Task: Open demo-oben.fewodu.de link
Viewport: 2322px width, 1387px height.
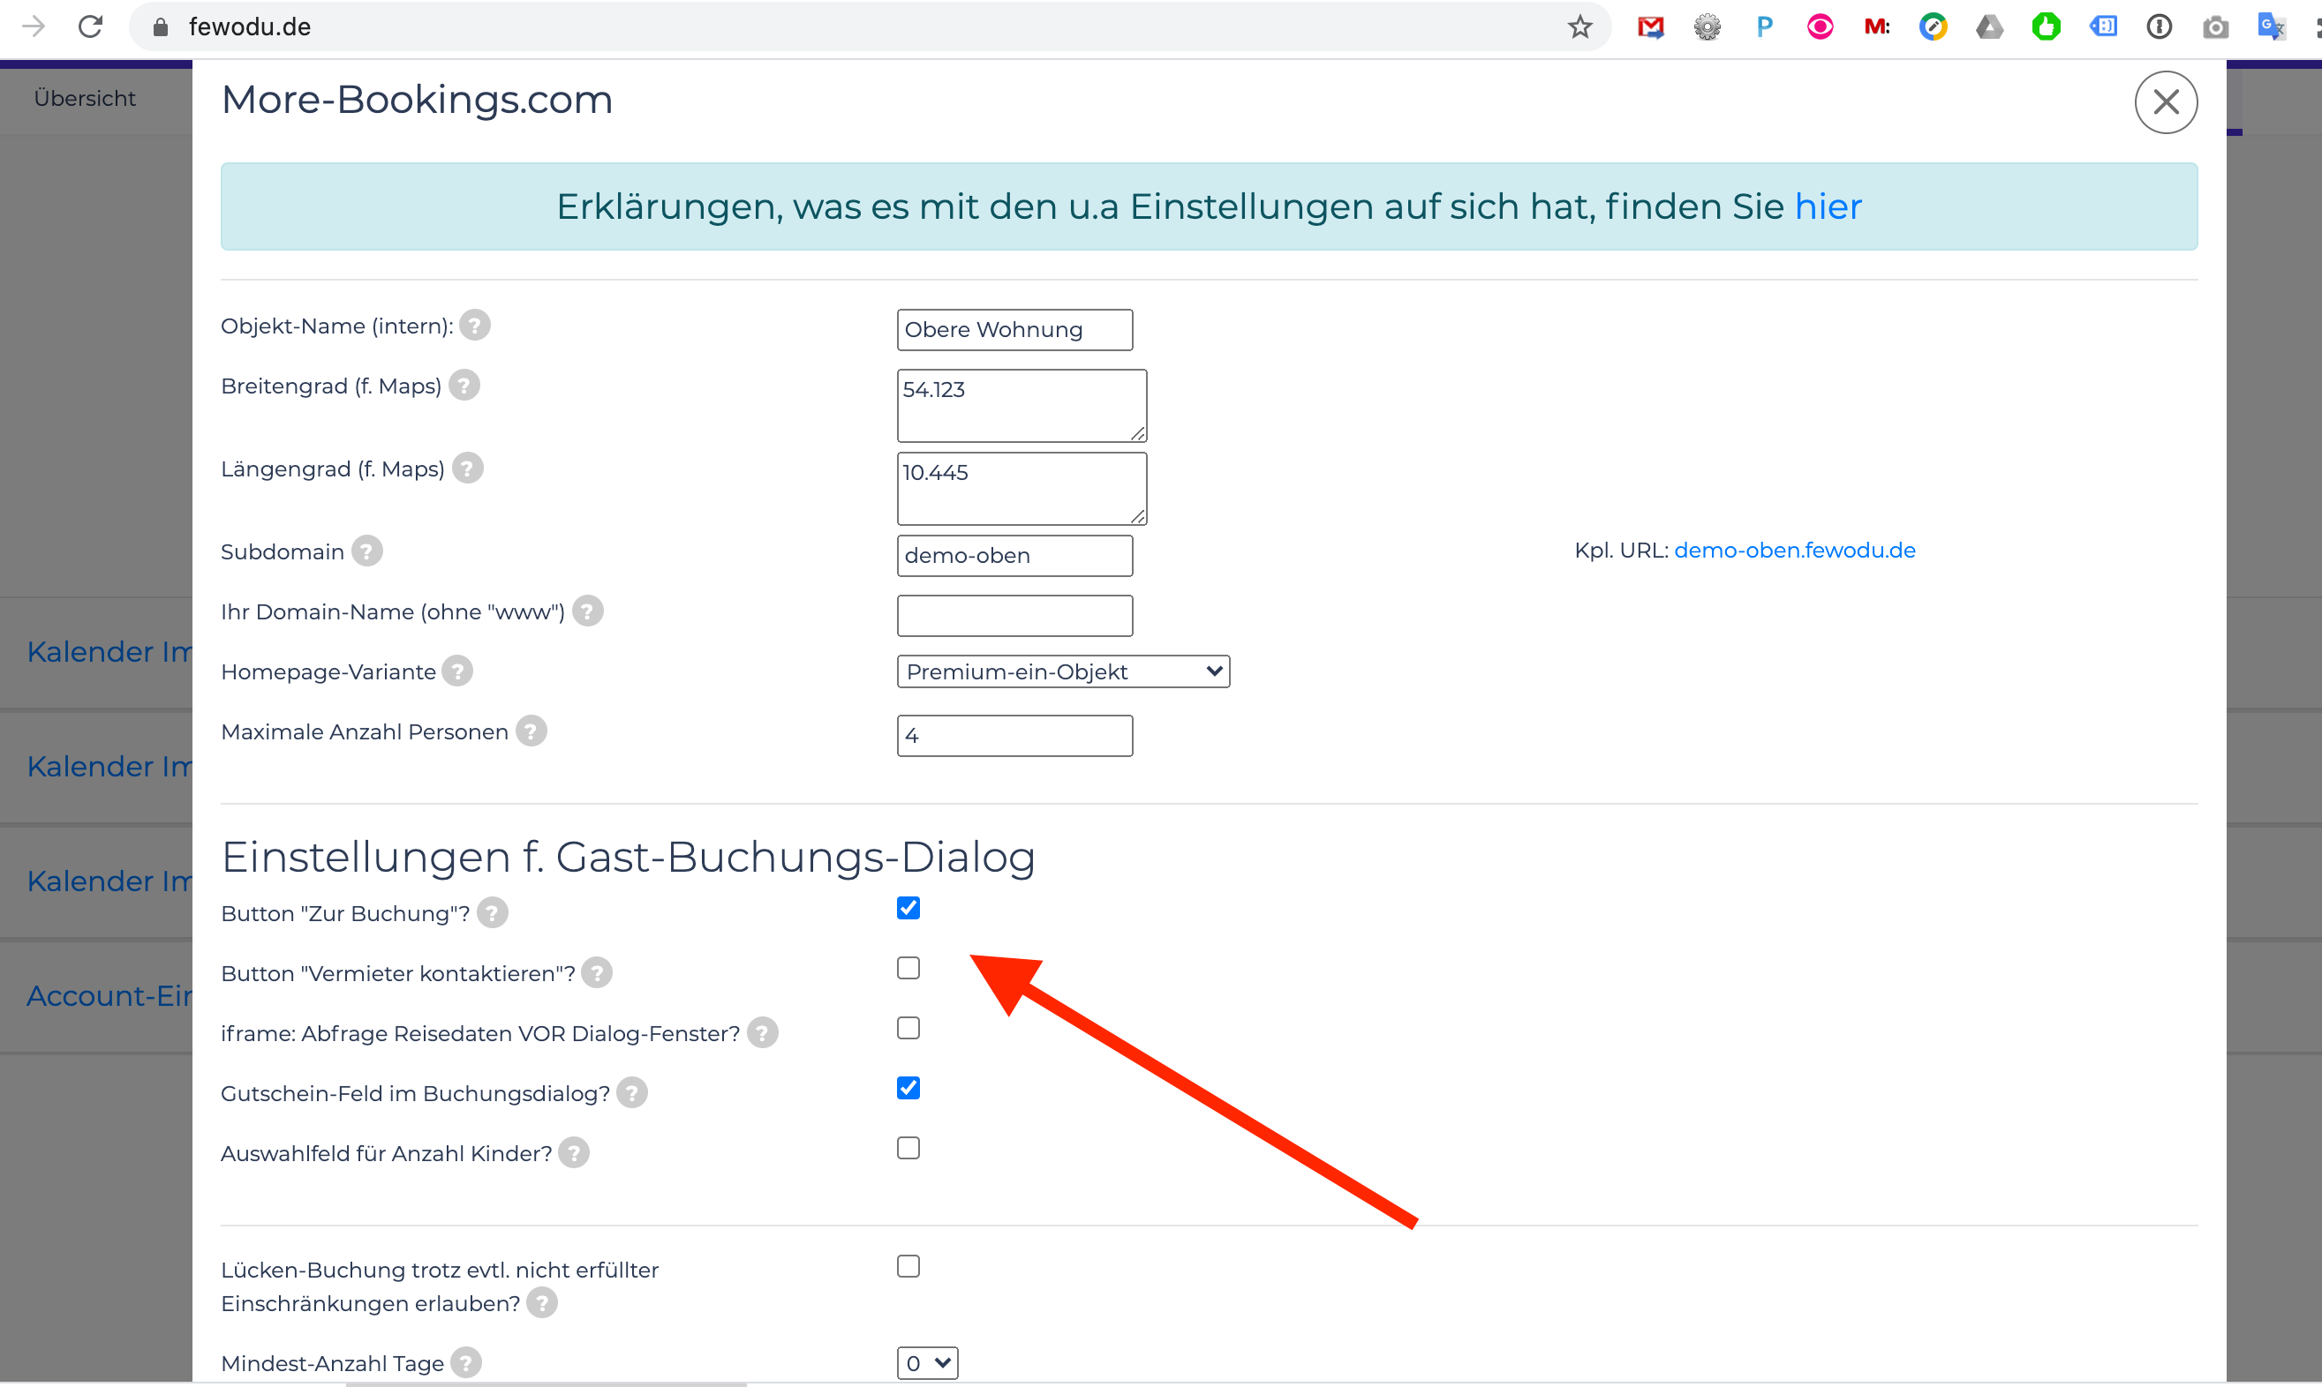Action: 1795,551
